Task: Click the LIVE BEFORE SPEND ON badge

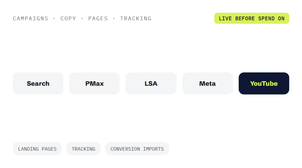Action: (252, 19)
